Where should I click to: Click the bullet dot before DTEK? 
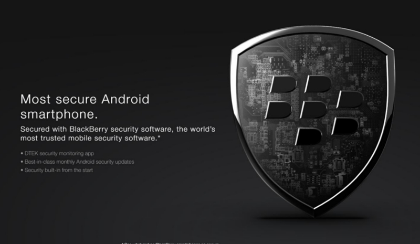tap(22, 154)
